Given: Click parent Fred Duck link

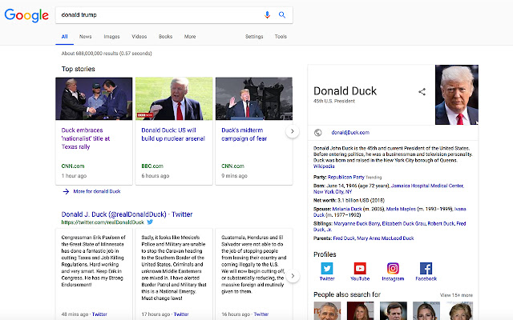Looking at the screenshot, I should tap(344, 238).
